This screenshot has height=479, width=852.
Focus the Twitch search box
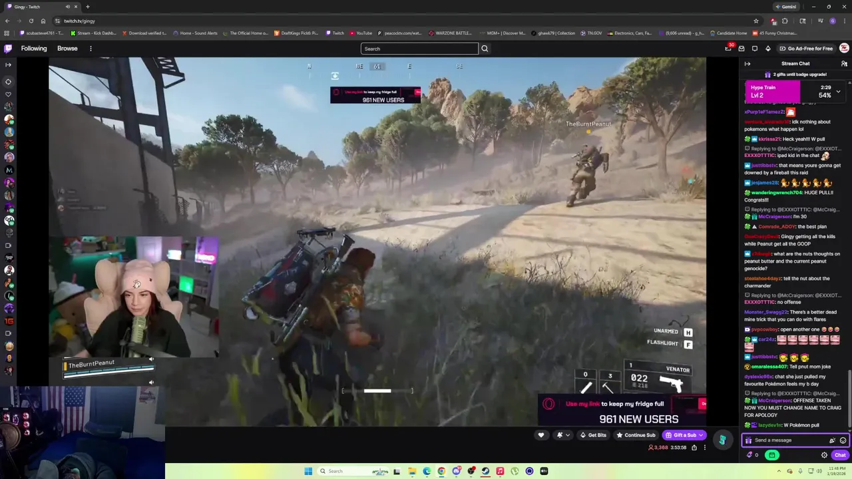pyautogui.click(x=419, y=49)
